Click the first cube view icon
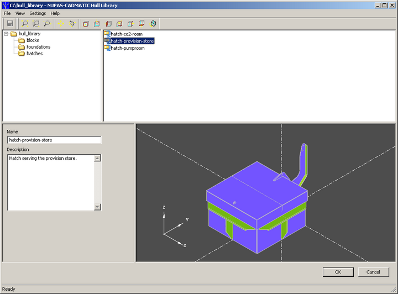Viewport: 398px width, 294px height. point(86,24)
